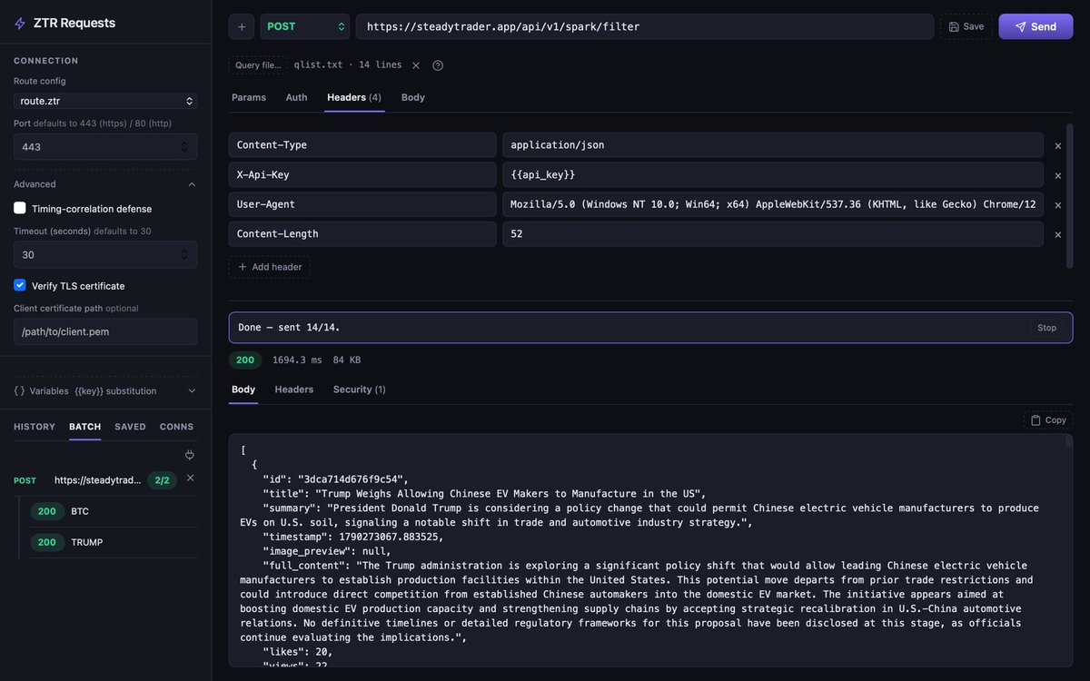This screenshot has height=681, width=1090.
Task: Open the Route config route.ztr dropdown
Action: 105,101
